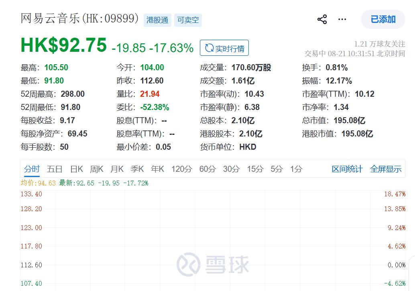Click the 昨收 value 112.60

152,81
